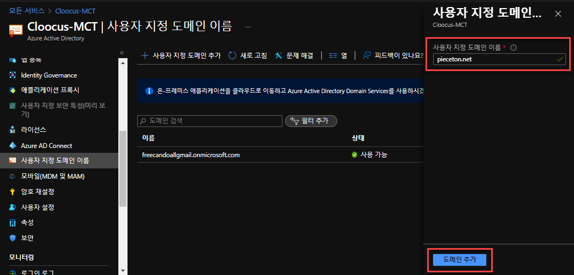Image resolution: width=574 pixels, height=275 pixels.
Task: Click the refresh icon next to 새로 고침
Action: tap(232, 55)
